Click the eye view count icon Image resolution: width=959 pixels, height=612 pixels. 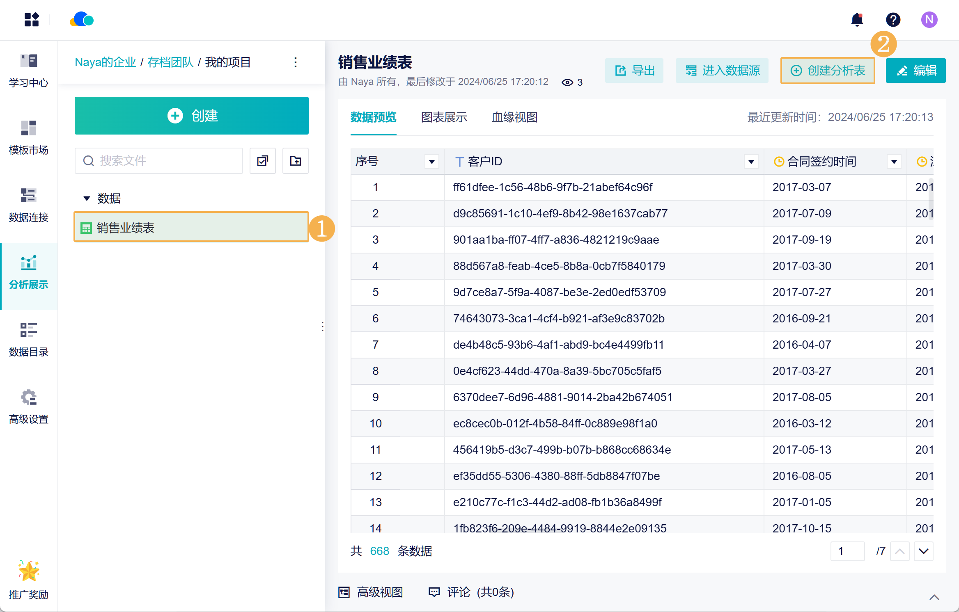pos(567,82)
